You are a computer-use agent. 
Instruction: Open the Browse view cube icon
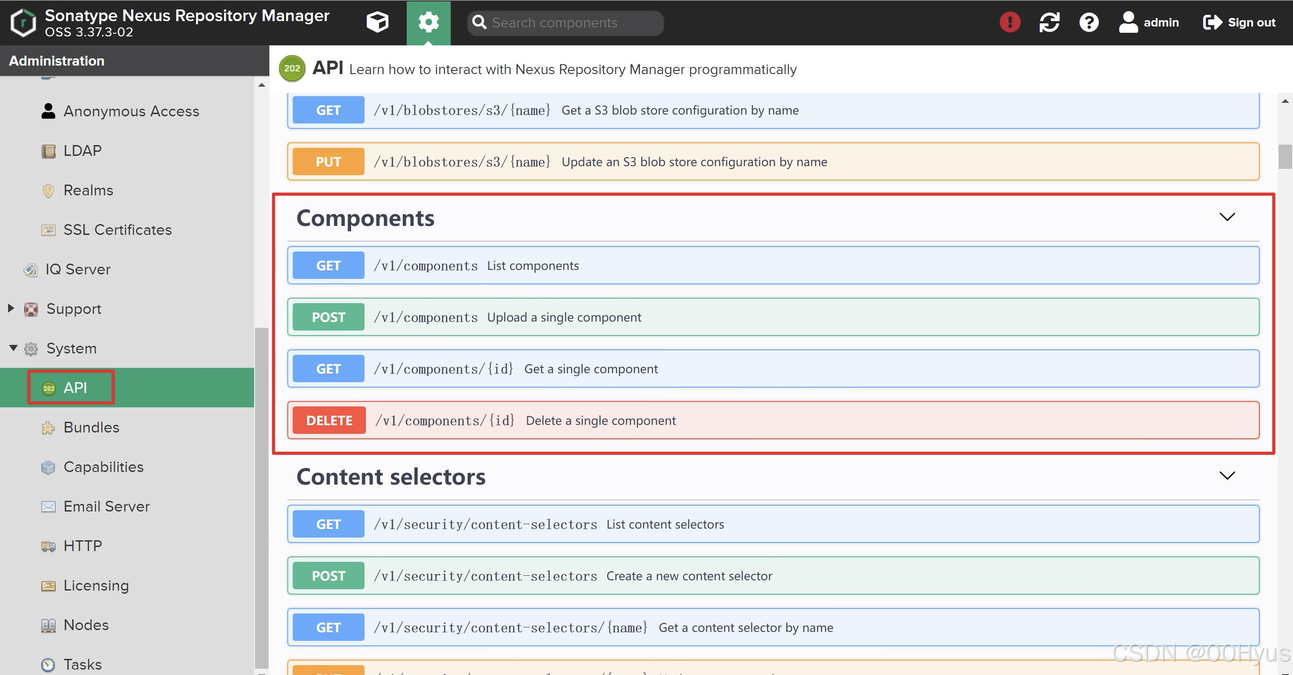(x=378, y=22)
